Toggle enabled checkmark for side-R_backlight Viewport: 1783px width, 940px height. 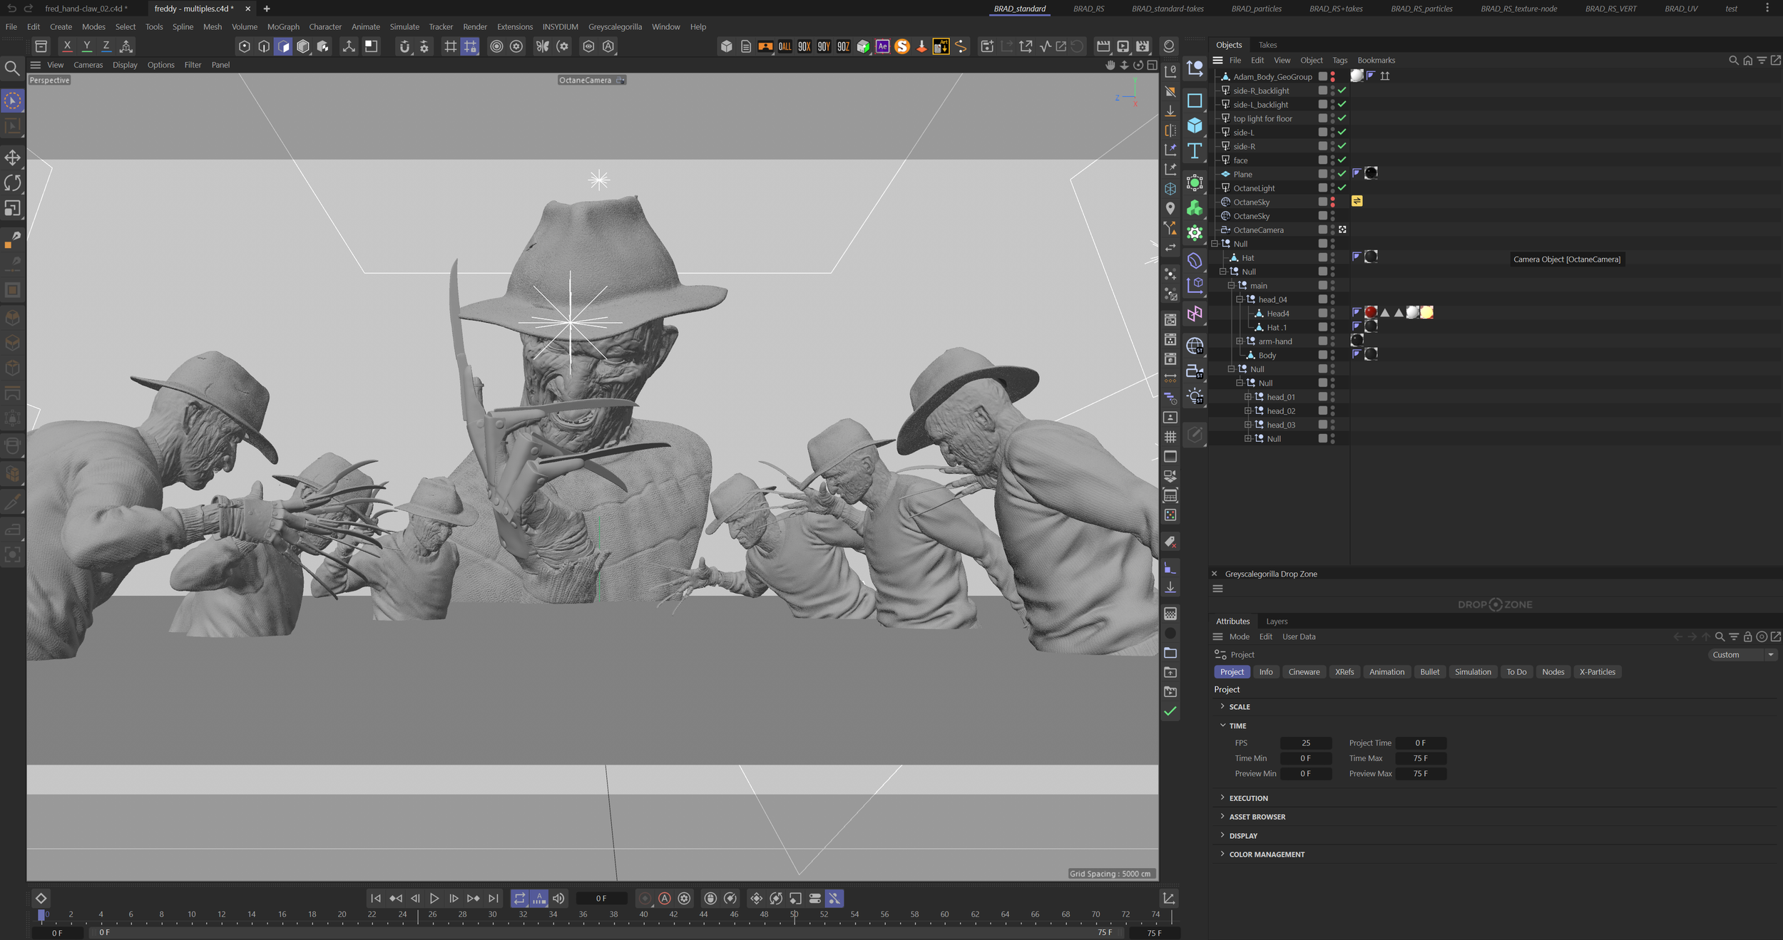click(x=1342, y=91)
